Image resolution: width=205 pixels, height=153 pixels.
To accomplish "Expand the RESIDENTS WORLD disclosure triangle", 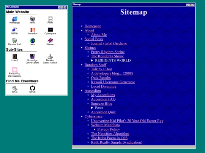I will (x=92, y=60).
